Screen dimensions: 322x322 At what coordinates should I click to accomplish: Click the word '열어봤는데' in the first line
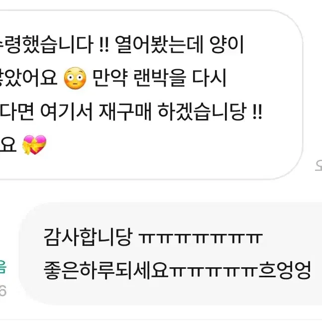point(159,44)
